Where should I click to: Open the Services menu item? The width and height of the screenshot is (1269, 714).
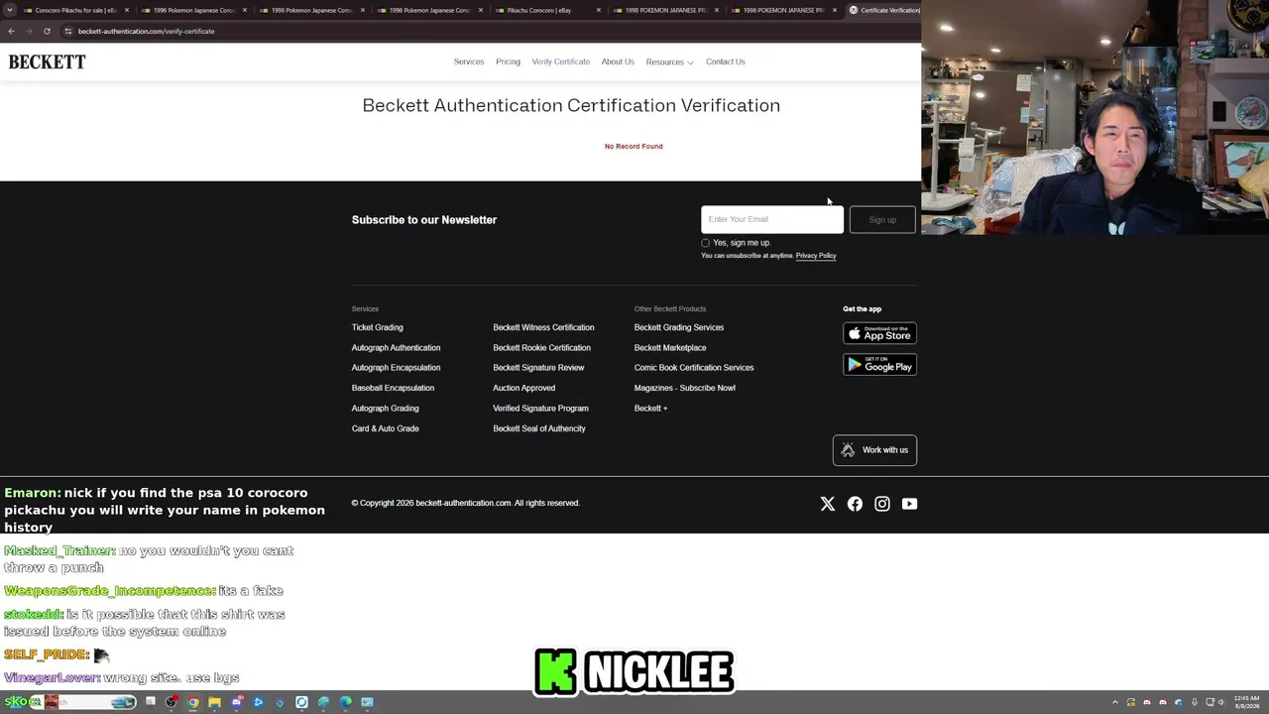(x=469, y=61)
